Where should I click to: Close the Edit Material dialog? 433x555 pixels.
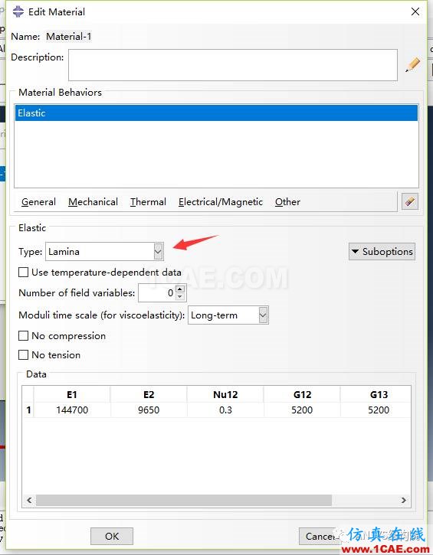[415, 11]
